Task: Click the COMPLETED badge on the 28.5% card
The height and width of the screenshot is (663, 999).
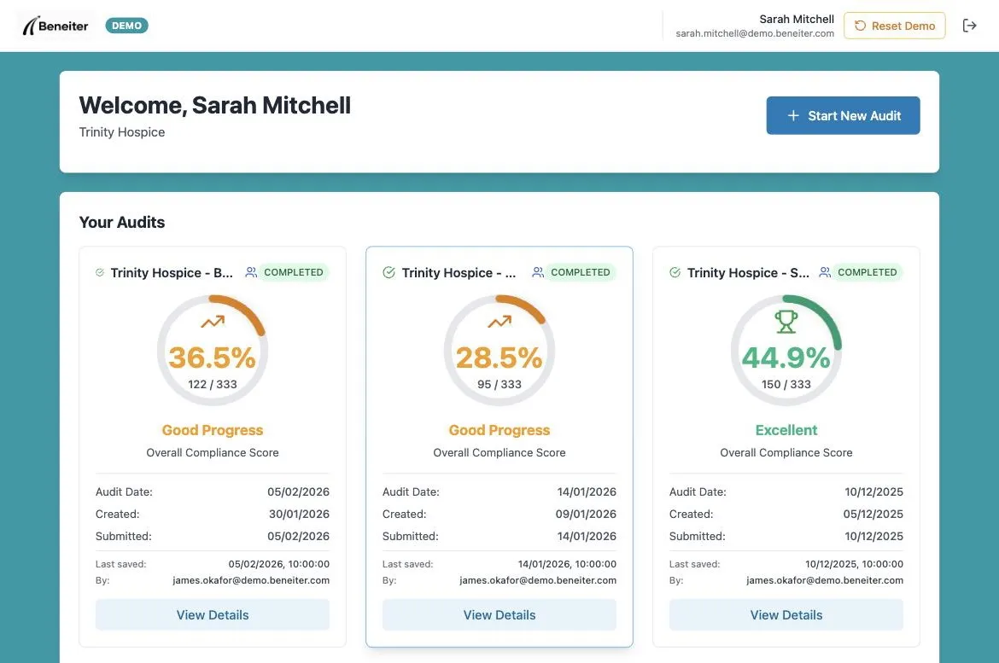Action: tap(581, 272)
